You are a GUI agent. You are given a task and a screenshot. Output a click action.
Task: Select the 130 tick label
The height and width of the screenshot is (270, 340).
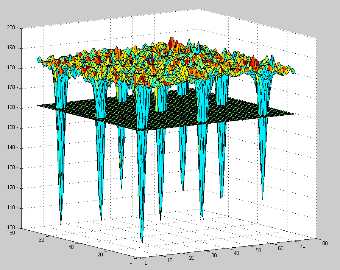(x=11, y=168)
